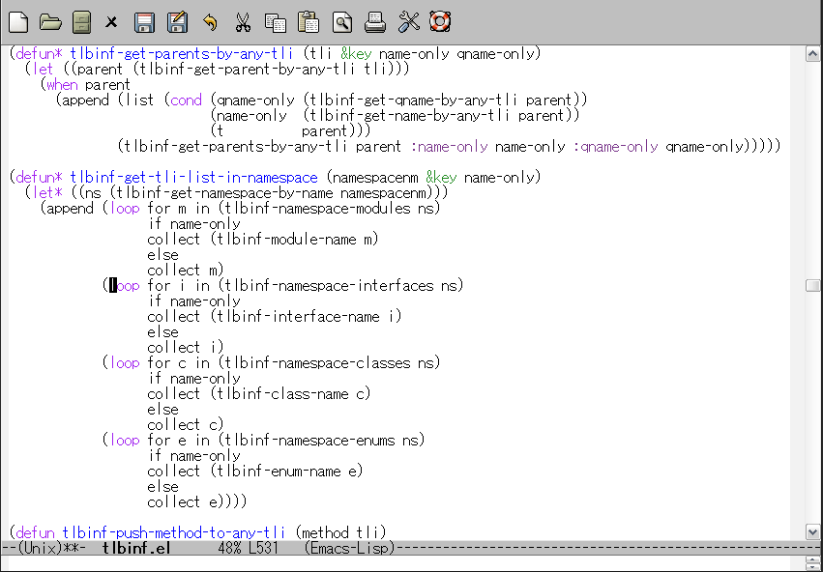Click the vertical scrollbar thumb
This screenshot has height=572, width=823.
click(x=812, y=285)
